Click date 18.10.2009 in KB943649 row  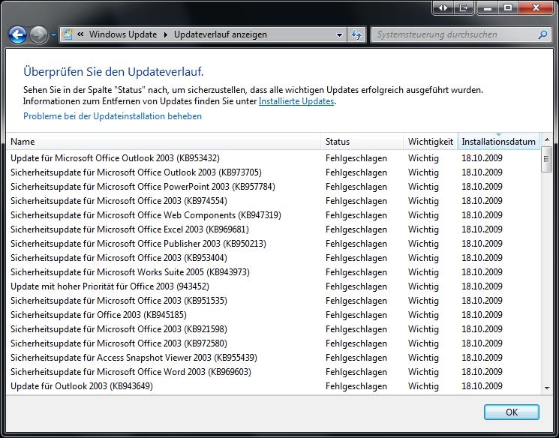pyautogui.click(x=482, y=386)
